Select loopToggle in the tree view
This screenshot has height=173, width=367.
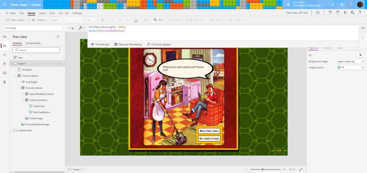[31, 82]
